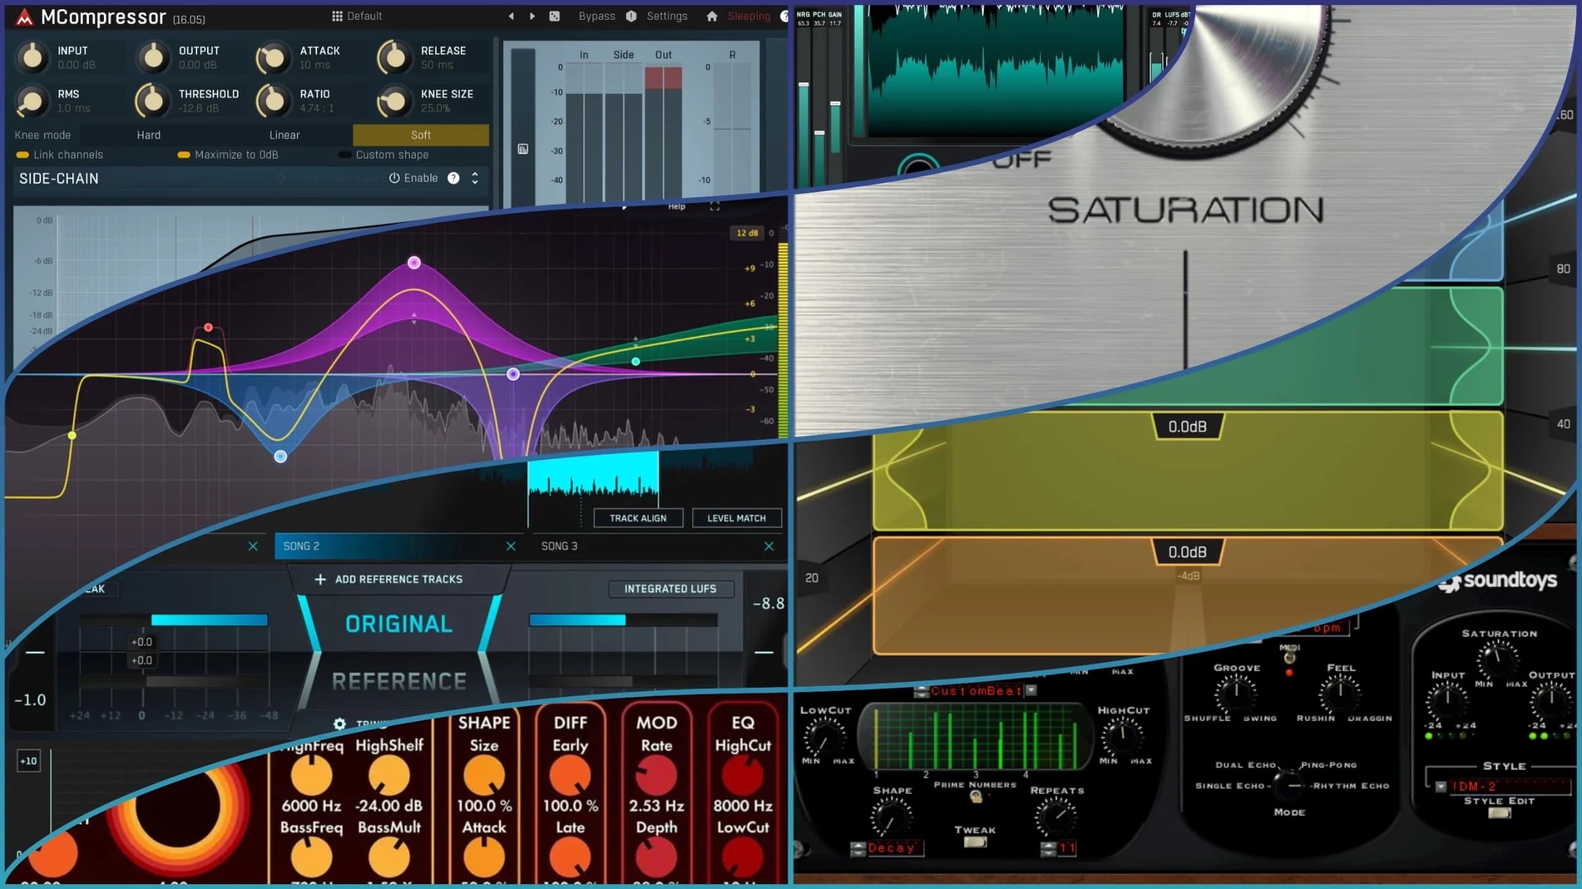Click the Feel knob
This screenshot has height=889, width=1582.
pyautogui.click(x=1340, y=695)
